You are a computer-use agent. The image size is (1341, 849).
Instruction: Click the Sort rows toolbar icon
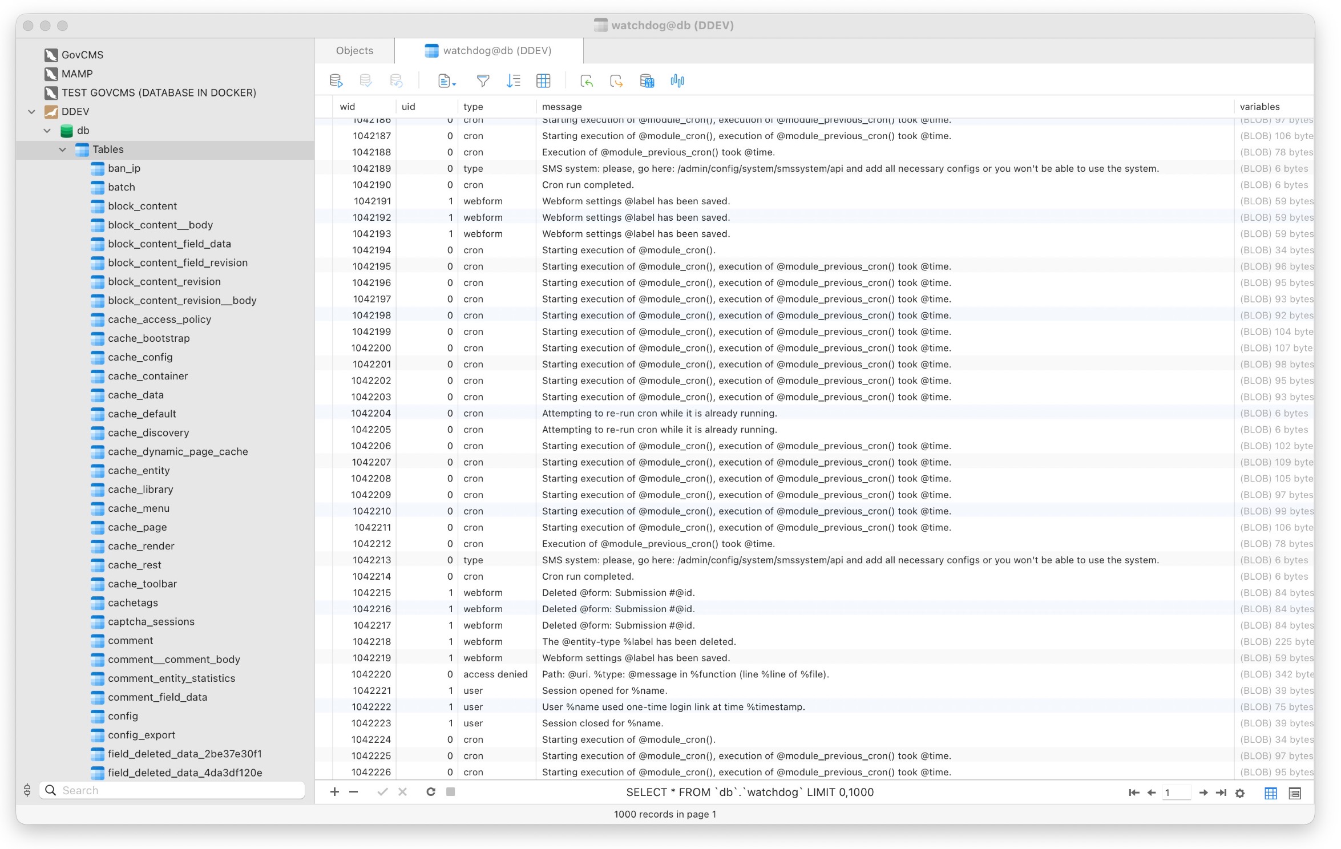pos(513,81)
